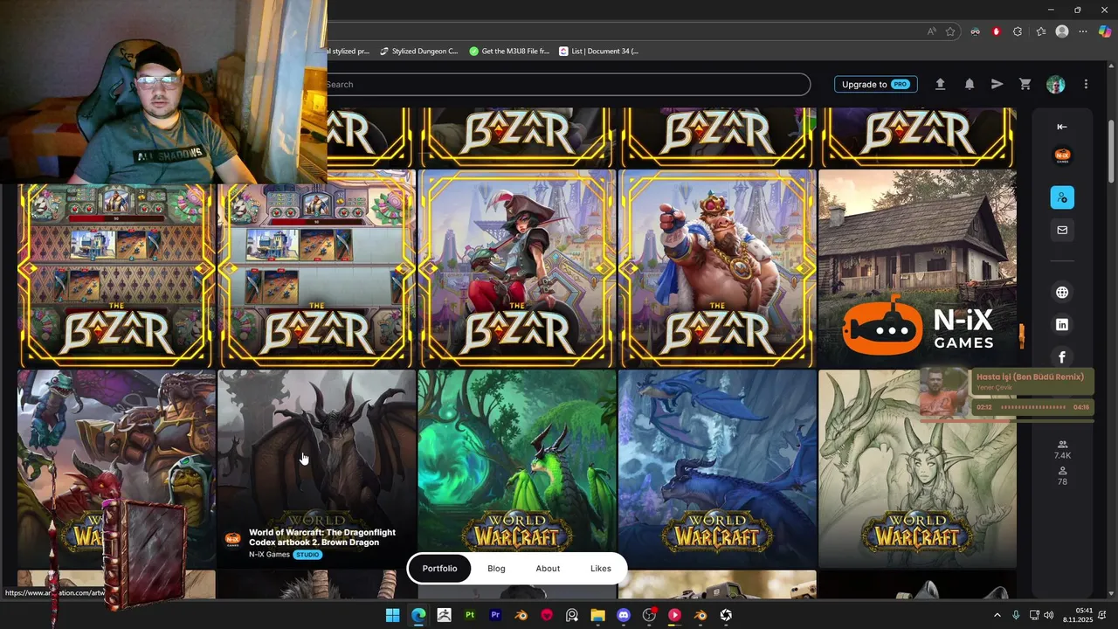This screenshot has width=1118, height=629.
Task: Add page to favorites star icon
Action: click(950, 31)
